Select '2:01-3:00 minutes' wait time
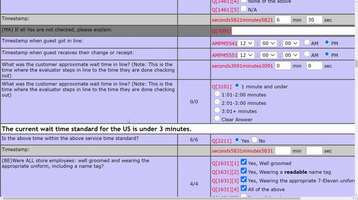This screenshot has width=358, height=200. coord(217,102)
